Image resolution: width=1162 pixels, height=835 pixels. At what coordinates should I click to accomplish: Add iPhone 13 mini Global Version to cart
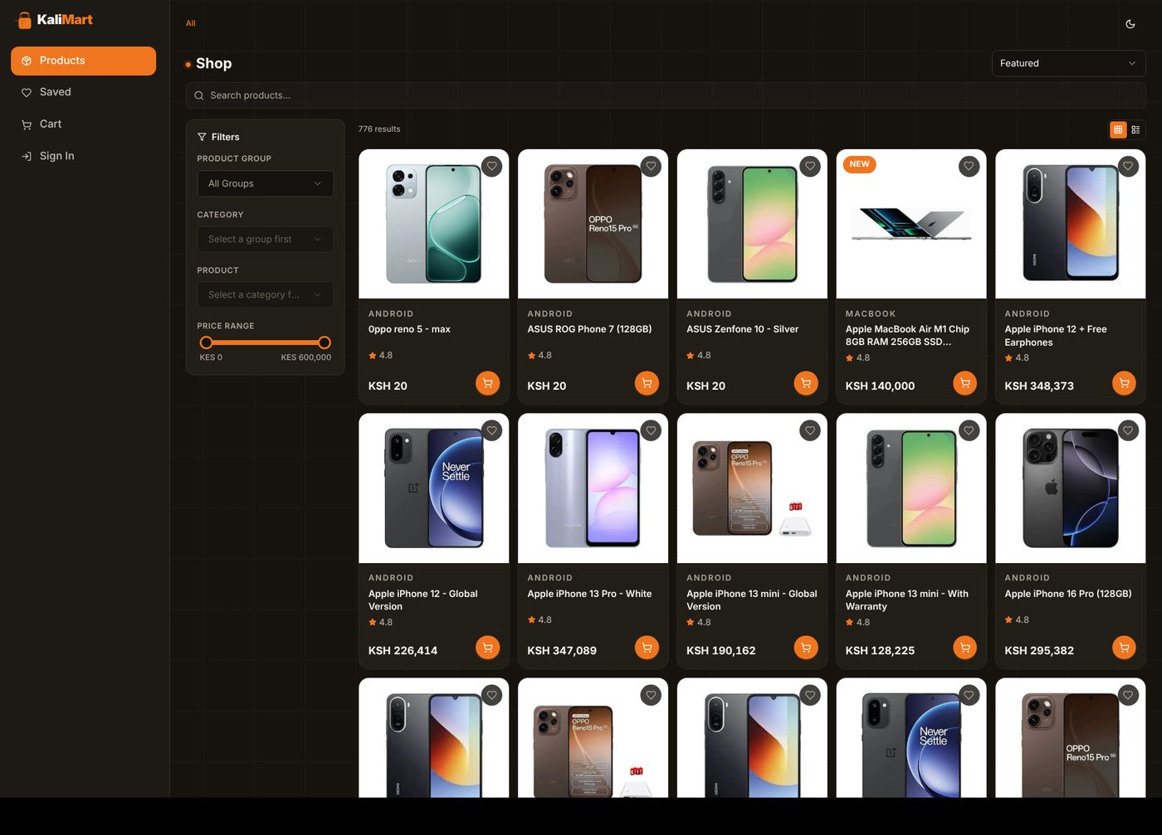(806, 648)
